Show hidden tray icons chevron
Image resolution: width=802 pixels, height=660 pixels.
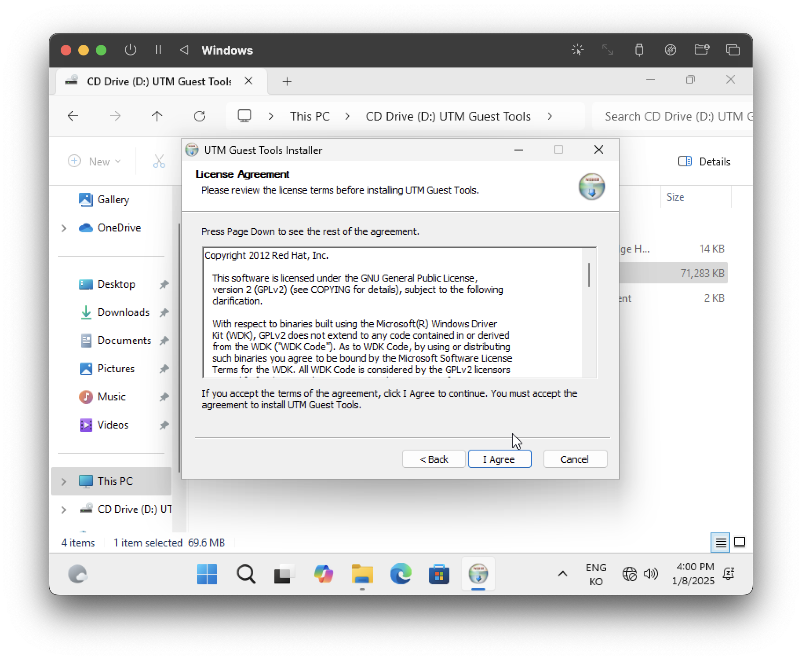562,574
